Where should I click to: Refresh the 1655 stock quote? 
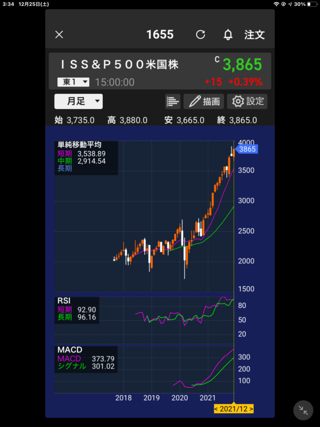(200, 35)
